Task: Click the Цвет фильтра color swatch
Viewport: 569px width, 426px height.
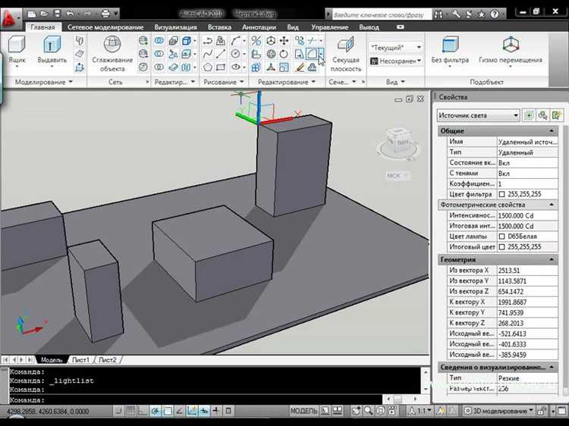Action: (501, 194)
